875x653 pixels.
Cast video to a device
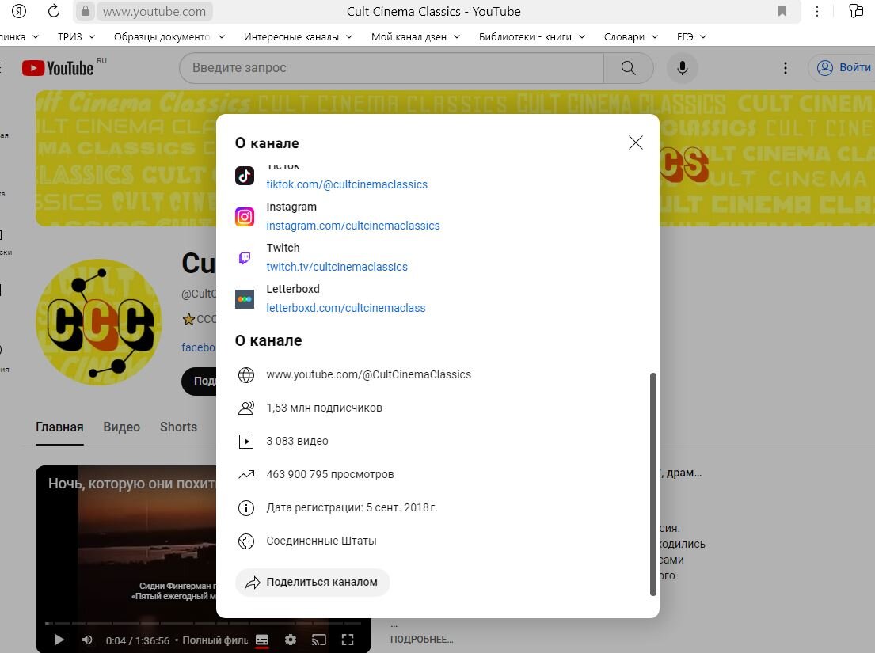click(318, 640)
